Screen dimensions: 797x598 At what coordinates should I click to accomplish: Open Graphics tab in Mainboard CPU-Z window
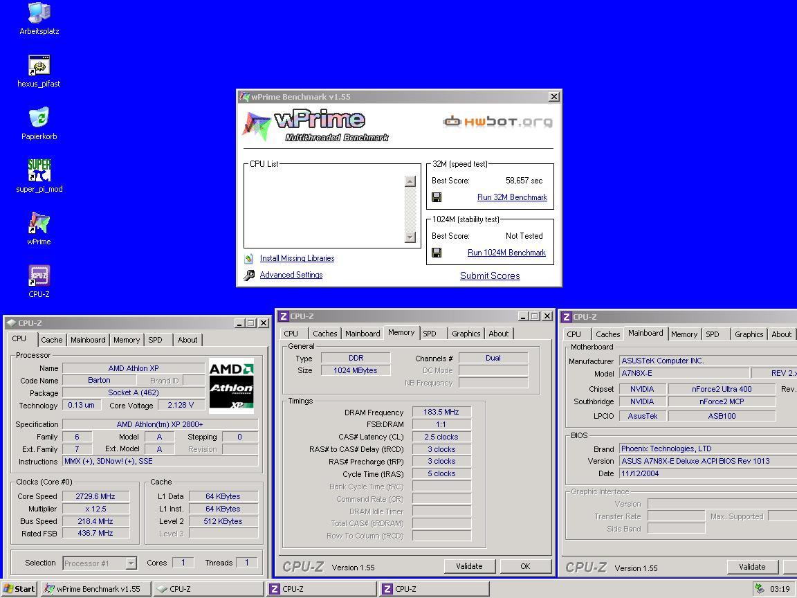pyautogui.click(x=749, y=334)
